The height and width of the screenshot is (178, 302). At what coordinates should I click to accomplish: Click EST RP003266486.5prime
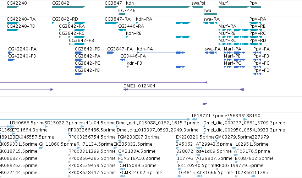click(69, 134)
